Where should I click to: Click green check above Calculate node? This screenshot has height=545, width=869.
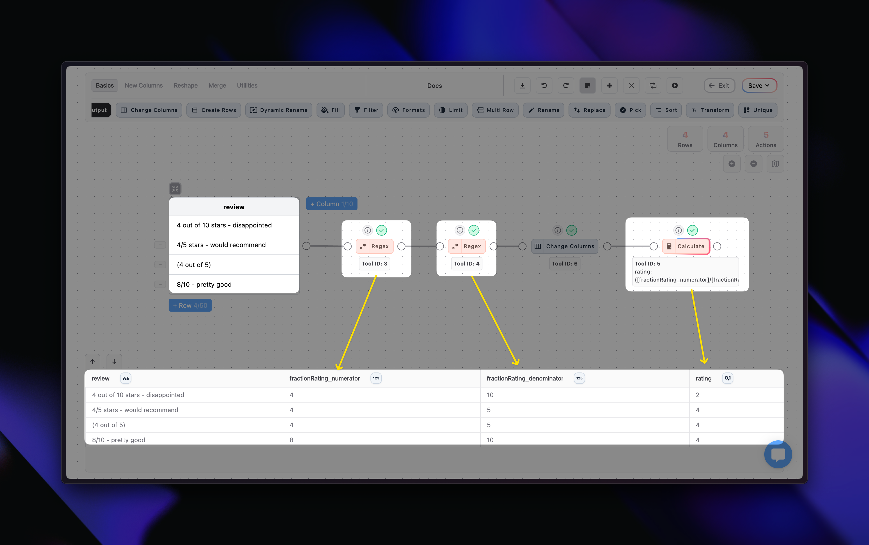coord(692,230)
